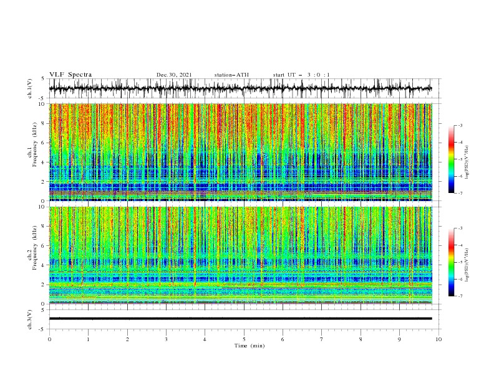This screenshot has height=381, width=494.
Task: Click the ch.2 colorbar "log(PSD)(V²/Hz)" label
Action: tap(467, 265)
